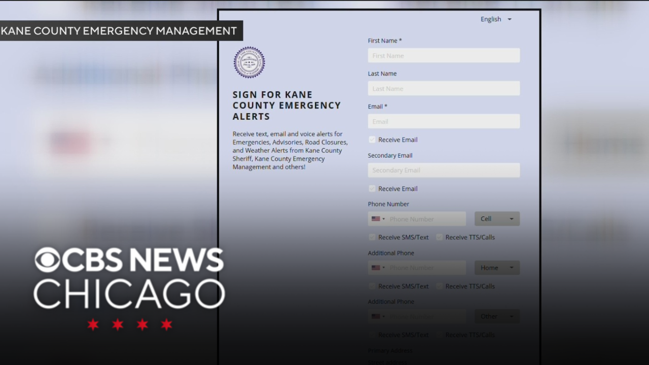Image resolution: width=649 pixels, height=365 pixels.
Task: Open flag selector for first Additional Phone
Action: click(378, 268)
